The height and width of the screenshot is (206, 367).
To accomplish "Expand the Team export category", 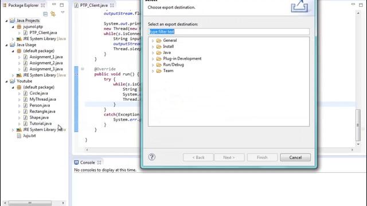I will click(x=153, y=71).
